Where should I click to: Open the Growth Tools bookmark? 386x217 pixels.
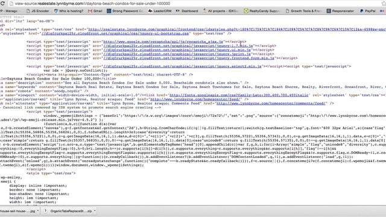(x=304, y=11)
